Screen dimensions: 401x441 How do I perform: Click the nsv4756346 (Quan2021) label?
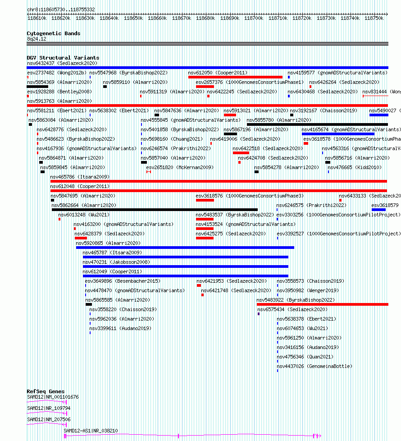point(305,357)
